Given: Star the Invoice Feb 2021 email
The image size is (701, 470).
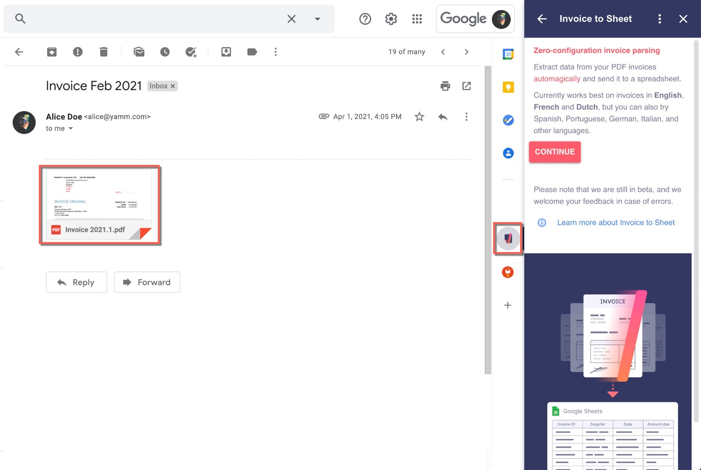Looking at the screenshot, I should tap(420, 117).
